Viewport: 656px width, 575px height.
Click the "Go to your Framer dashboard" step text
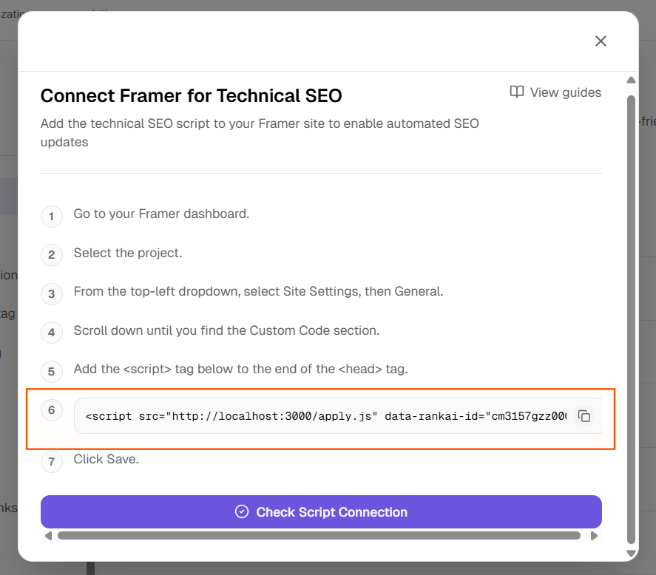161,214
